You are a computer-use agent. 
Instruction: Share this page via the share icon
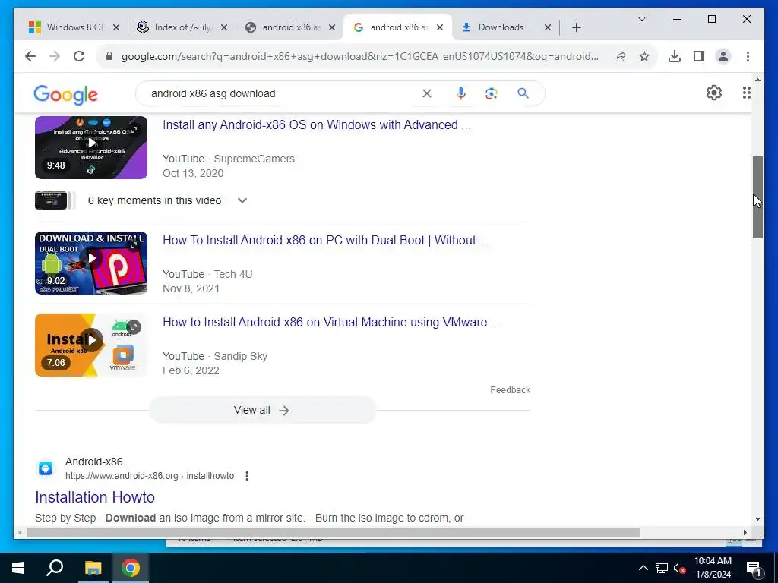tap(620, 56)
